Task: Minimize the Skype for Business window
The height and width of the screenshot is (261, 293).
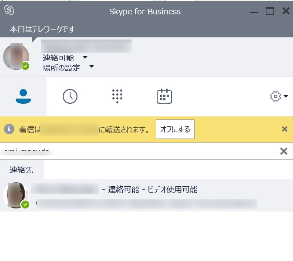Action: click(x=254, y=12)
